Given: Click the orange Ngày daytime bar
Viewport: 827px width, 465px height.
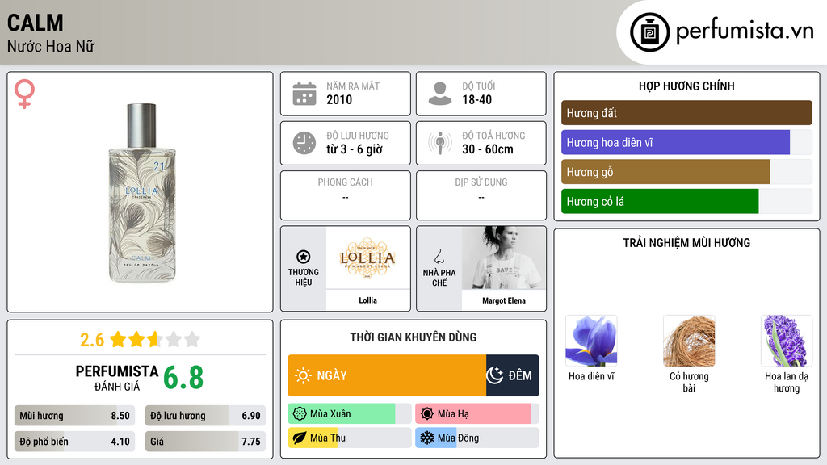Looking at the screenshot, I should pyautogui.click(x=387, y=375).
